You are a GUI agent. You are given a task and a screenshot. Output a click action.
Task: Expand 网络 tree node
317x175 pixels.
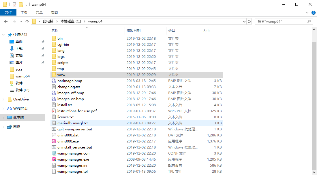coord(3,127)
